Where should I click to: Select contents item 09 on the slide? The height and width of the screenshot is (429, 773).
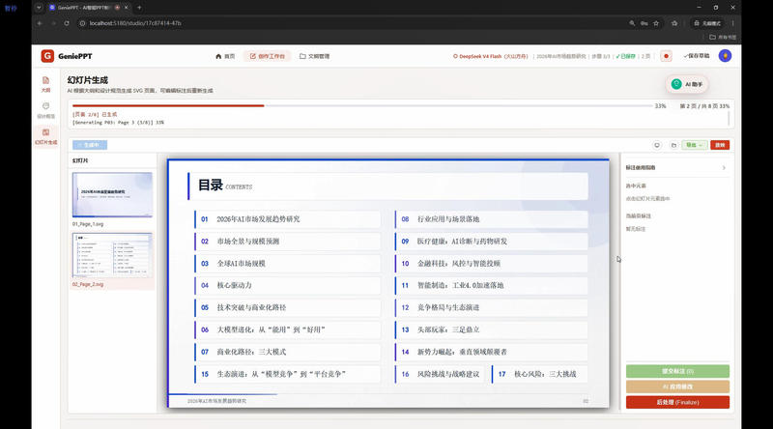click(x=491, y=242)
